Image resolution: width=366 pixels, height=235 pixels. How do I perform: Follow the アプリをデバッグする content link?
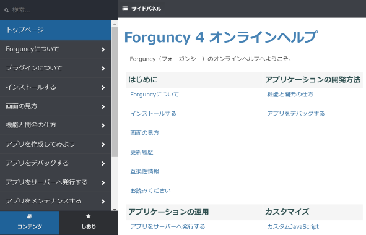tap(296, 114)
